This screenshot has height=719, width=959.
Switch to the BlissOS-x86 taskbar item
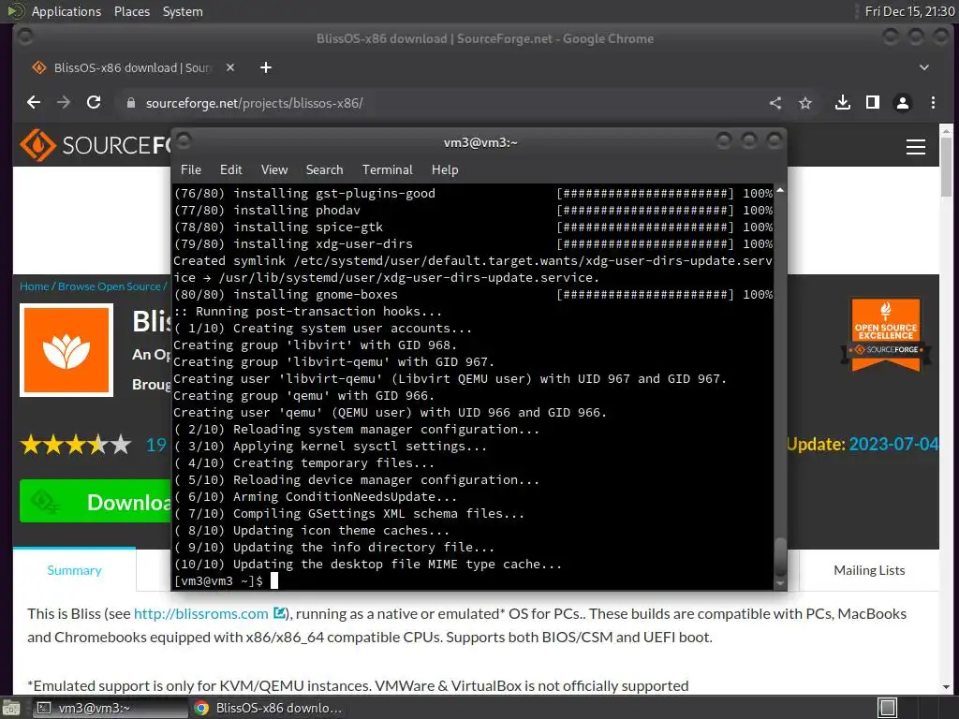tap(268, 708)
